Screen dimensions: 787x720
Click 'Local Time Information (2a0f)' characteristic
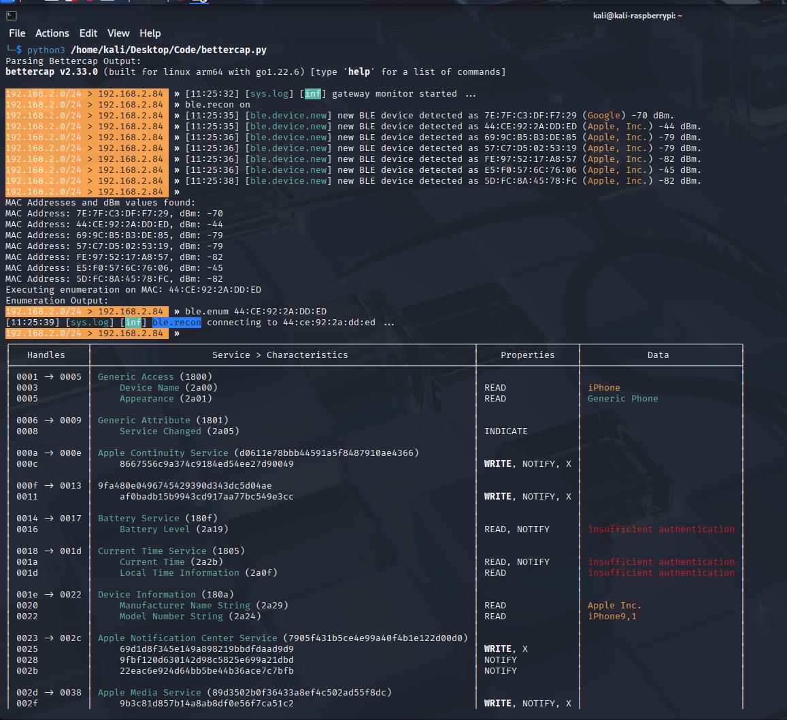(198, 573)
